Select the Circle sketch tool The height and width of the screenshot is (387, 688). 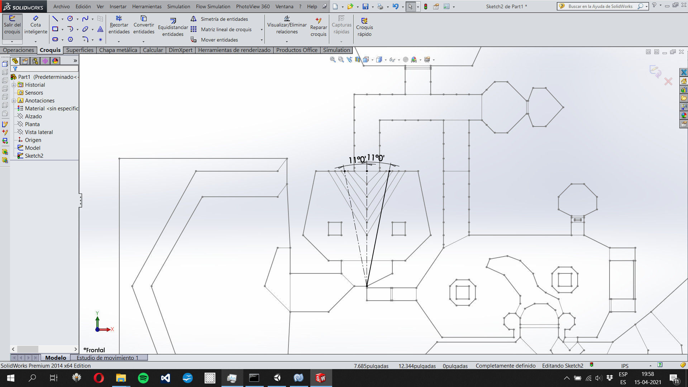[70, 19]
